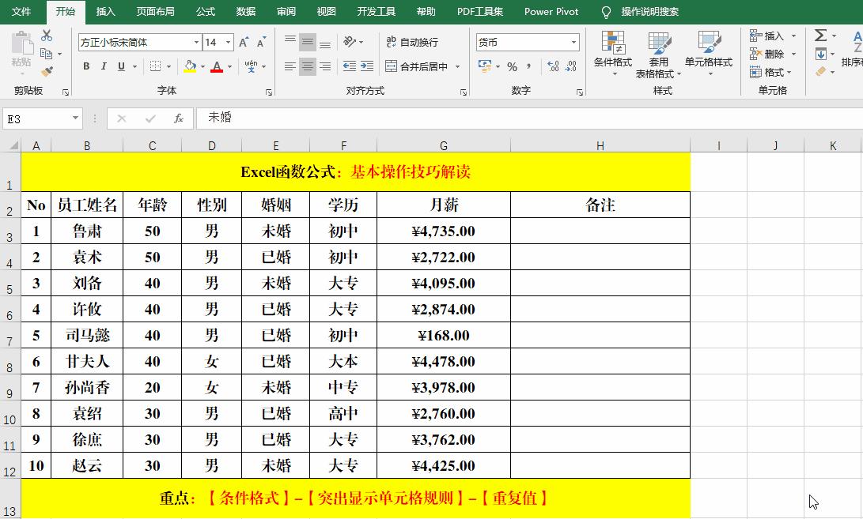The width and height of the screenshot is (863, 519).
Task: Apply bold formatting with the B icon
Action: [85, 66]
